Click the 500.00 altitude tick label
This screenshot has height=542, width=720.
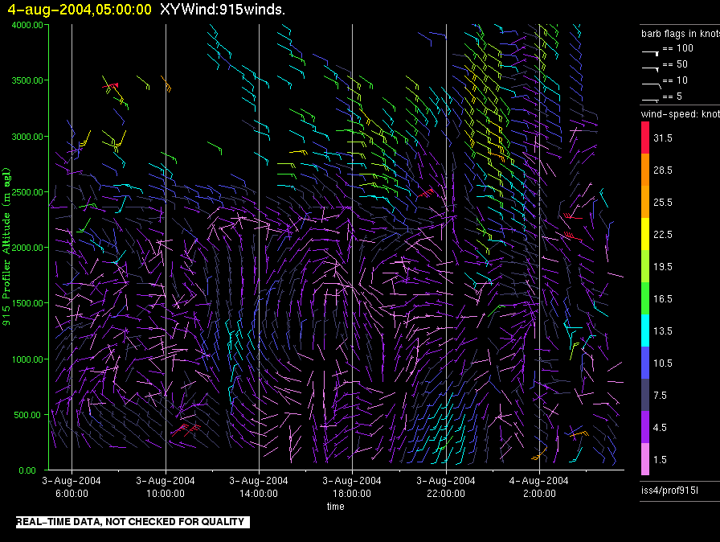[x=27, y=415]
